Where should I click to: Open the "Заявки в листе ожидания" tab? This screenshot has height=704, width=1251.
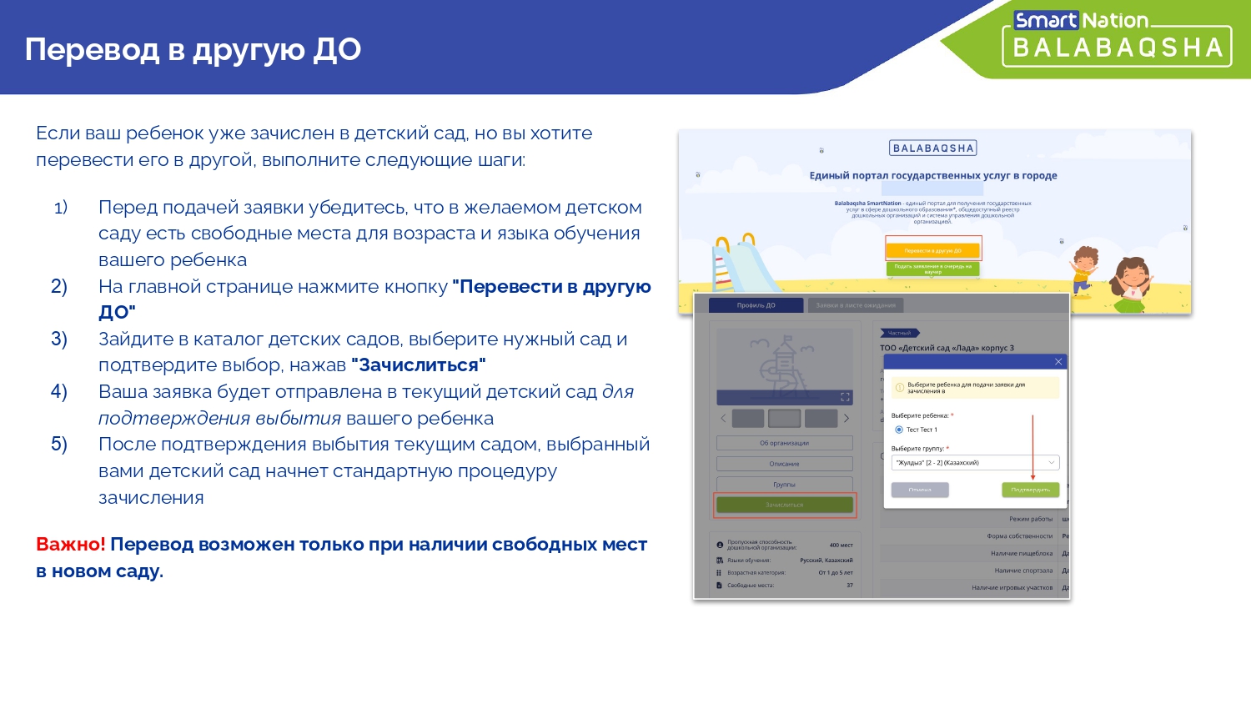click(x=855, y=305)
